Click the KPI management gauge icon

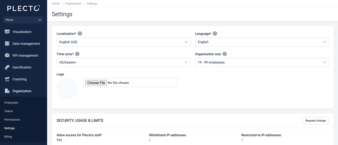pyautogui.click(x=7, y=56)
